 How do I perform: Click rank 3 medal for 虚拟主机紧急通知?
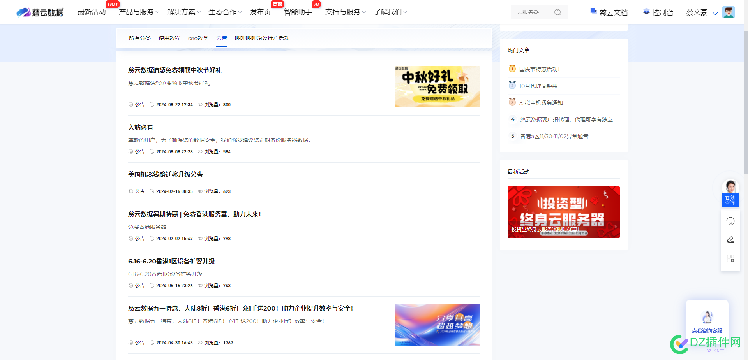512,102
